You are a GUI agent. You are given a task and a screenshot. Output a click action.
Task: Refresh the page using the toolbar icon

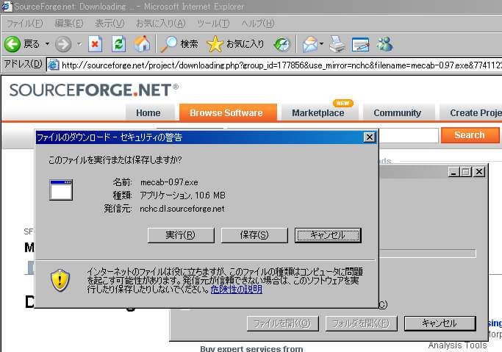(x=118, y=44)
